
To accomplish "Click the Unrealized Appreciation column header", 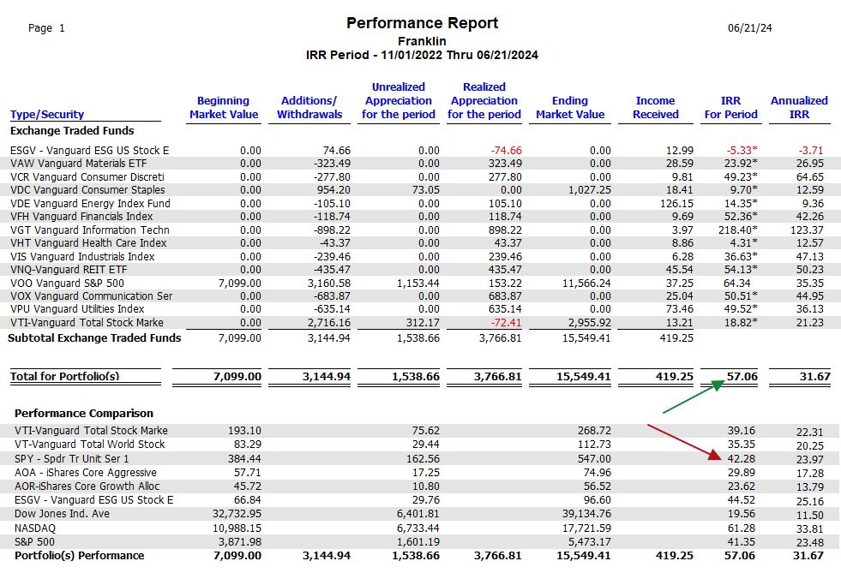I will pyautogui.click(x=399, y=100).
